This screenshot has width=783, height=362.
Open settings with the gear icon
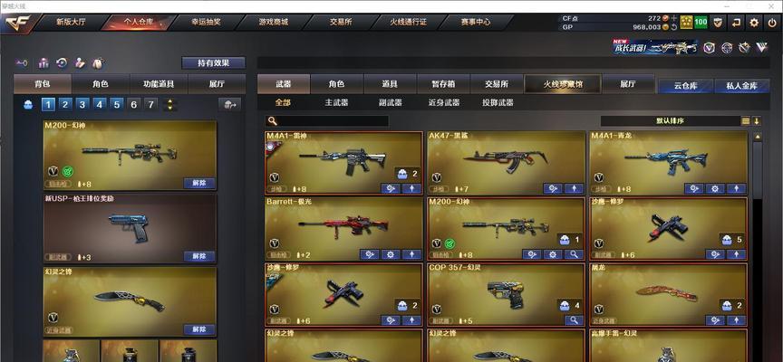(754, 23)
